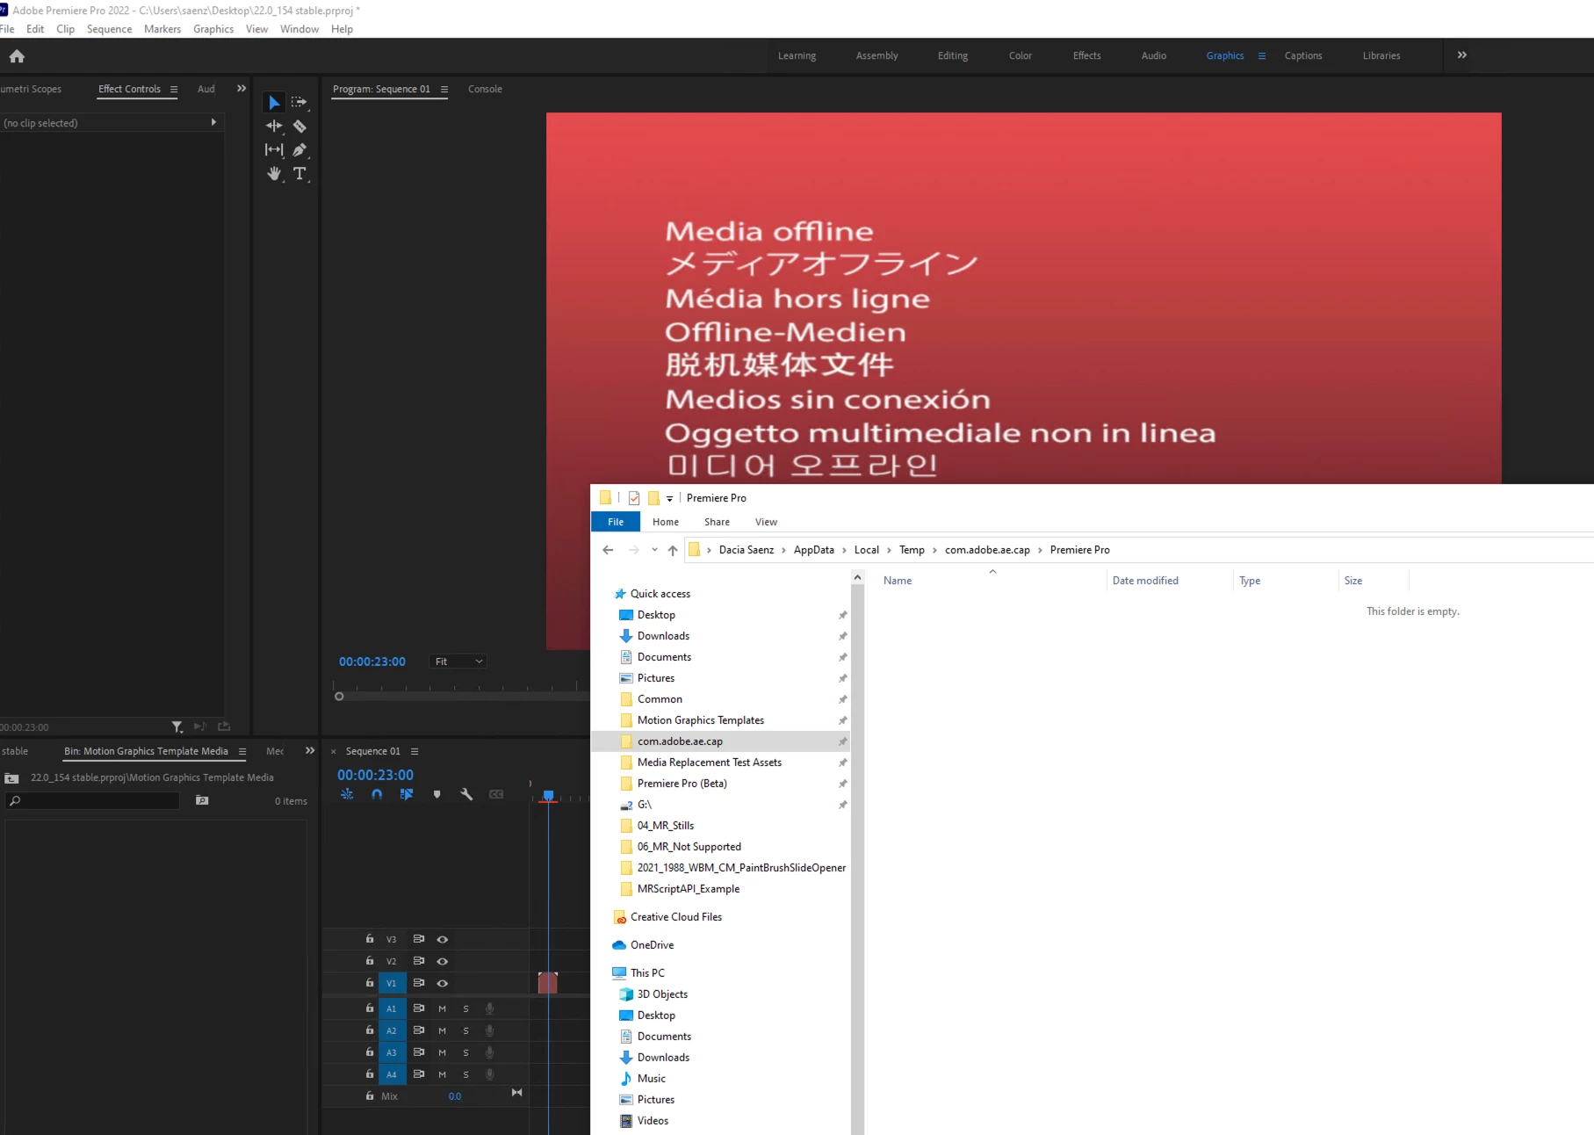Select the Ripple Edit tool
Viewport: 1594px width, 1135px height.
274,127
